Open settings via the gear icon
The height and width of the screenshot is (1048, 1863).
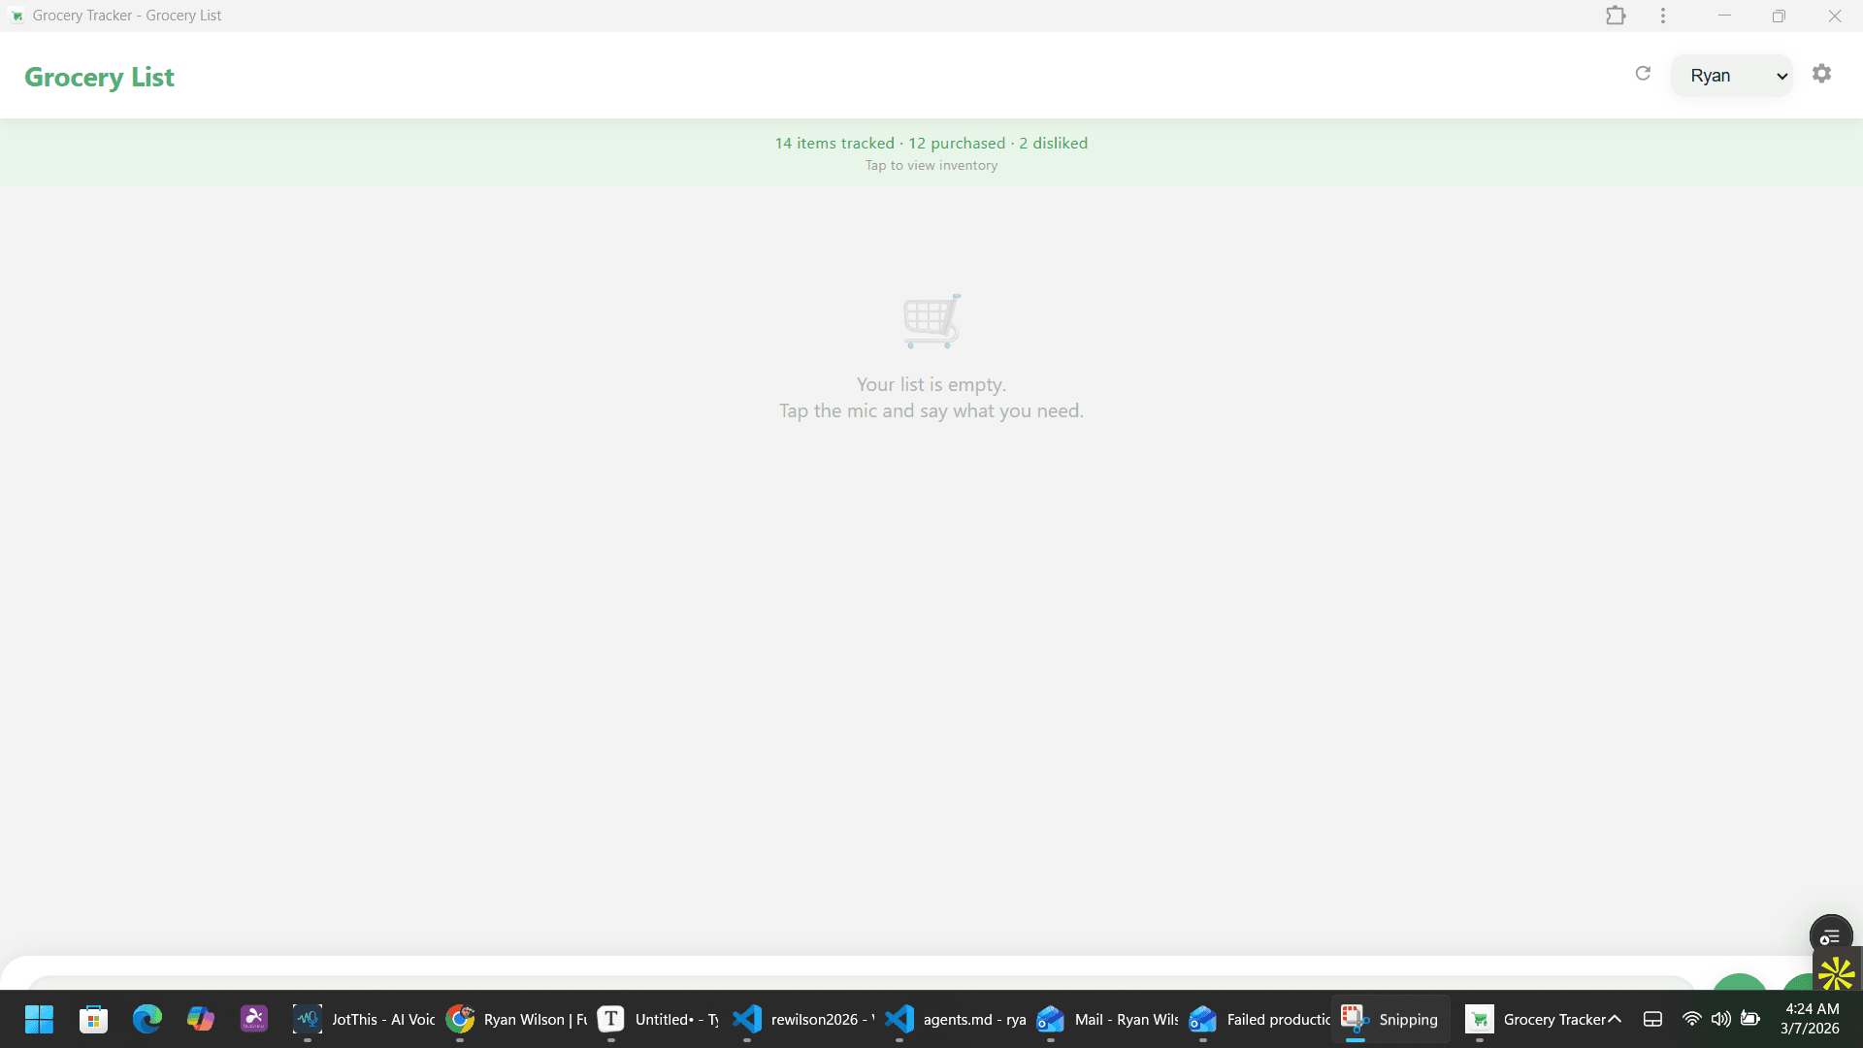(x=1822, y=74)
